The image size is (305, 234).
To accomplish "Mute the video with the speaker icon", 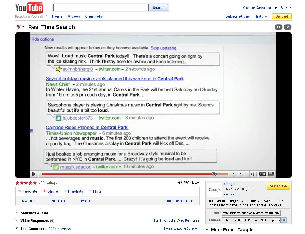I will click(x=253, y=174).
